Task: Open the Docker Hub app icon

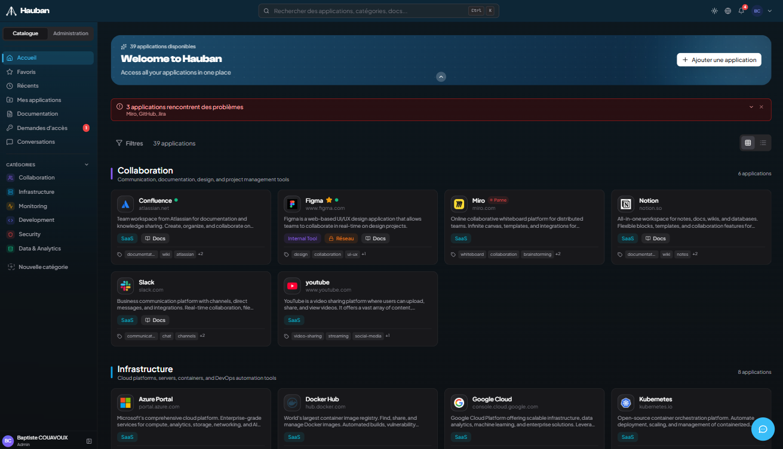Action: click(x=292, y=402)
